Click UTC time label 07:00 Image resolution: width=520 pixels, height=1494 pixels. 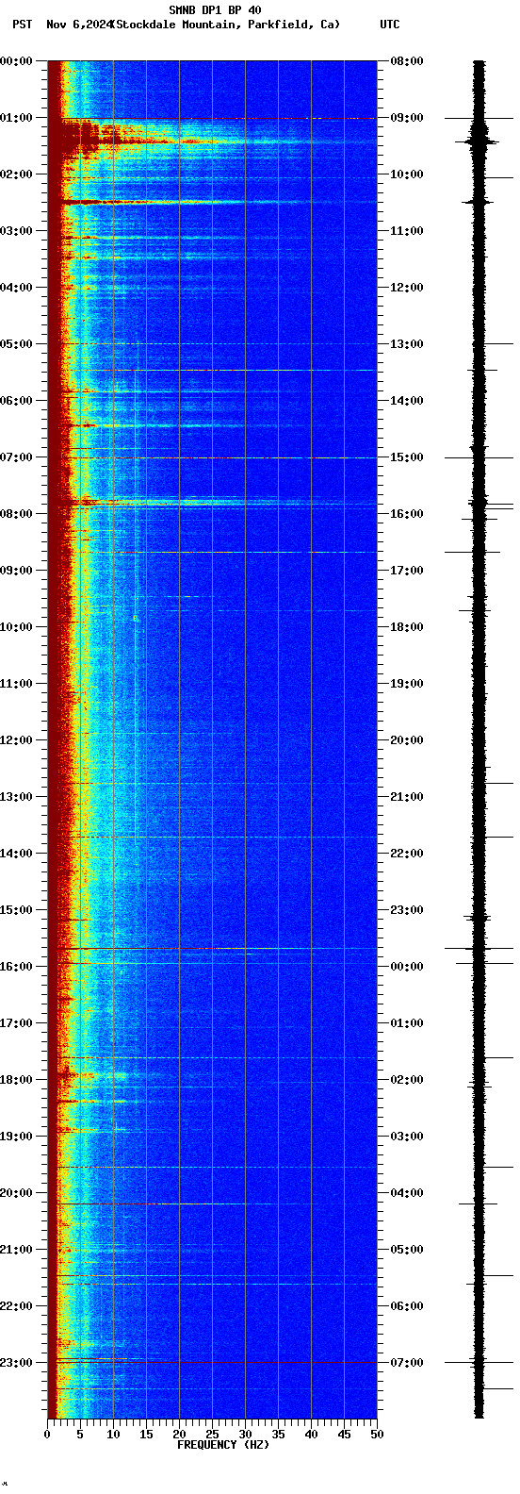pyautogui.click(x=407, y=1363)
